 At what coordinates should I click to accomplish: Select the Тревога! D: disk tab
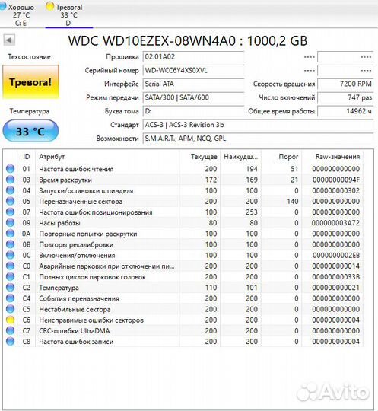(x=68, y=14)
